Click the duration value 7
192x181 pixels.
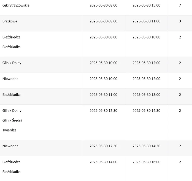tap(180, 5)
